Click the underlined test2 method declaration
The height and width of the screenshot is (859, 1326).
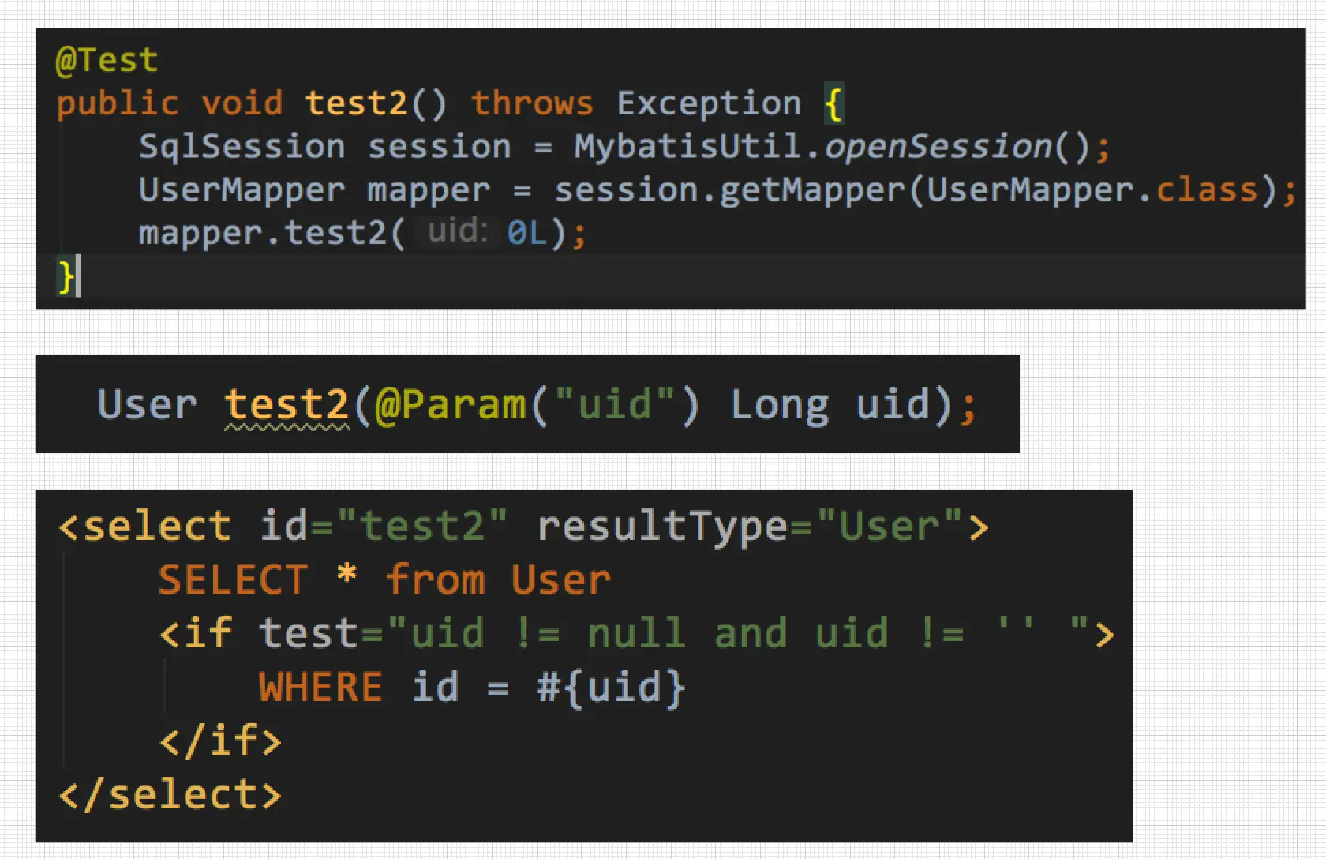287,405
